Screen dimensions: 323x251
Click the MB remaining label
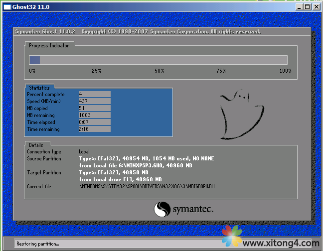pos(41,116)
